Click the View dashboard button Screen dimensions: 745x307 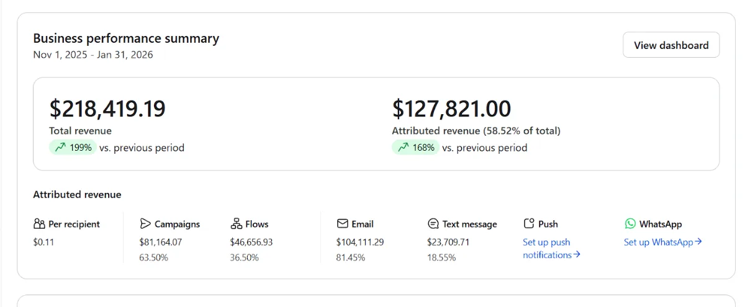pyautogui.click(x=671, y=45)
